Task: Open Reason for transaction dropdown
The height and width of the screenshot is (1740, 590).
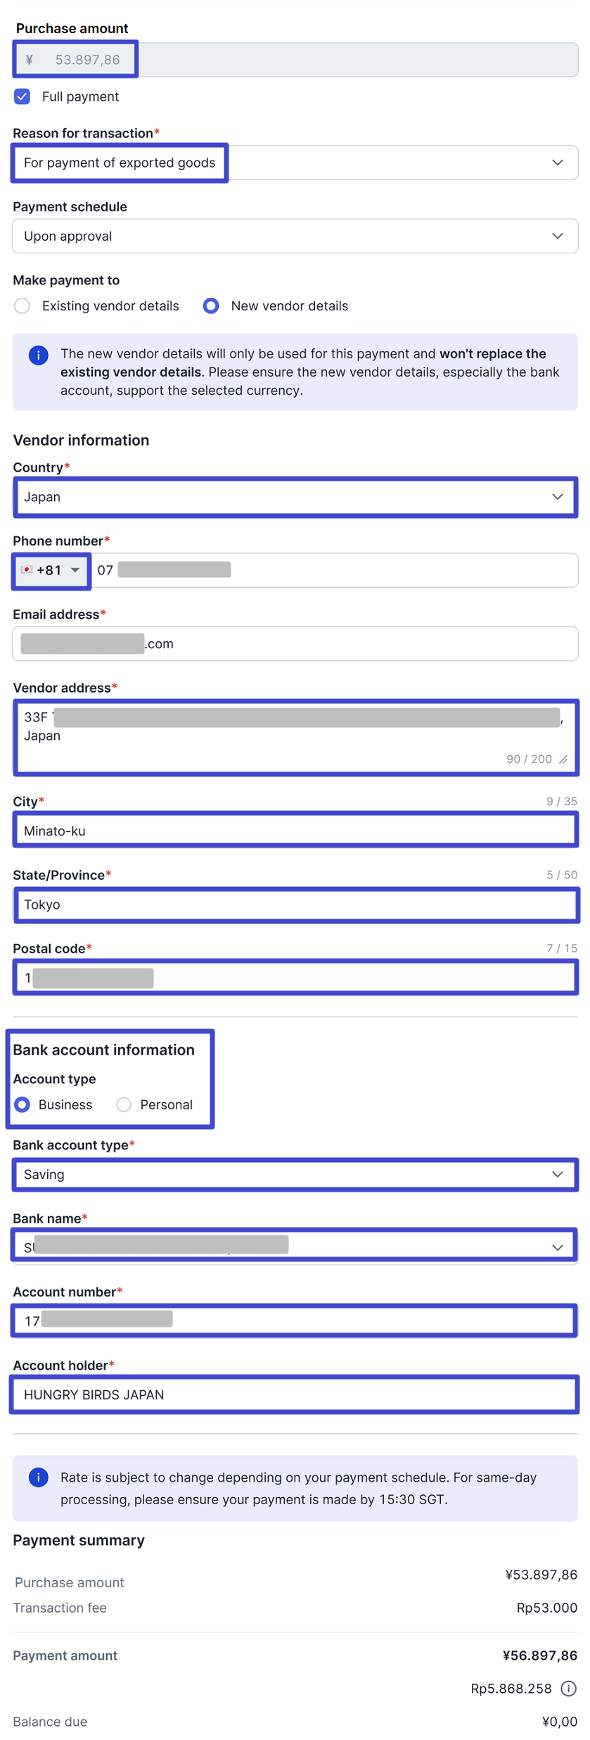Action: [x=295, y=163]
